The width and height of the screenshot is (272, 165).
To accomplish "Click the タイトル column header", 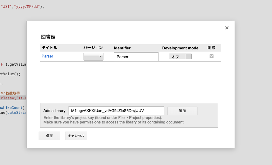I will click(x=49, y=48).
